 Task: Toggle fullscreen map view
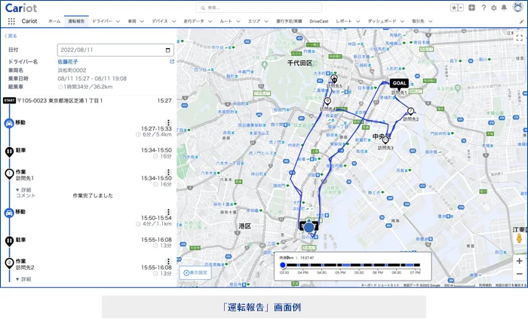[519, 38]
